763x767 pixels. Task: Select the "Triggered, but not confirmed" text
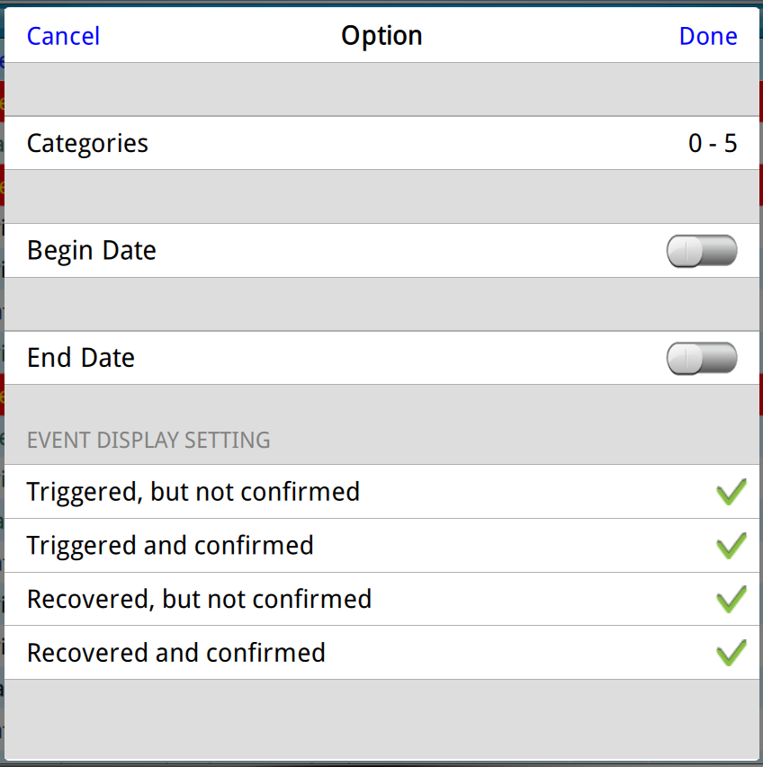pyautogui.click(x=193, y=492)
